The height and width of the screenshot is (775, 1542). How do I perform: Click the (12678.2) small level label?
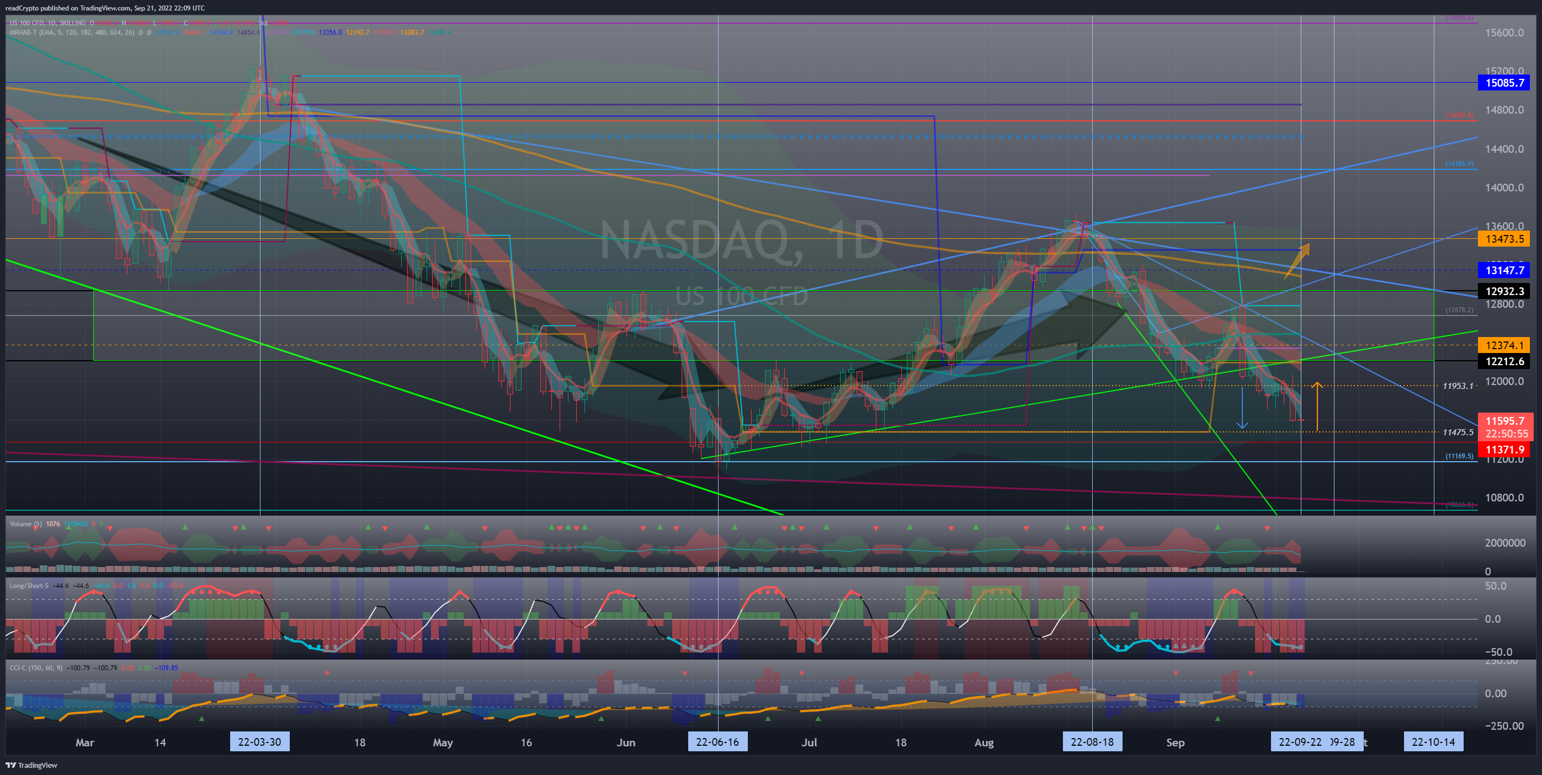(x=1459, y=310)
